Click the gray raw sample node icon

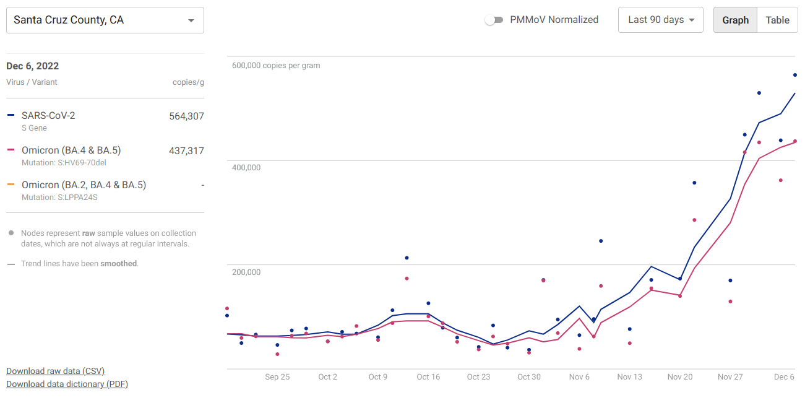coord(11,233)
